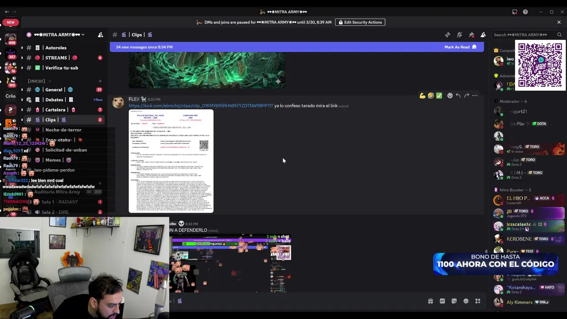React with flexed bicep emoji
This screenshot has height=319, width=567.
coord(423,96)
